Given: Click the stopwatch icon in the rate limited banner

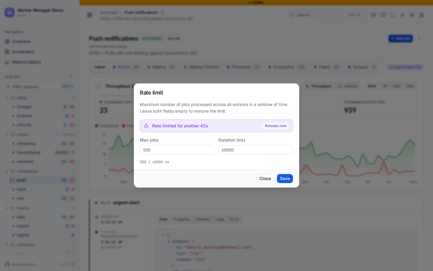Looking at the screenshot, I should pyautogui.click(x=146, y=126).
